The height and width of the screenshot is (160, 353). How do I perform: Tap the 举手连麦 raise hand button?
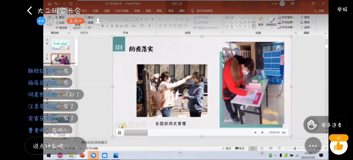[x=325, y=125]
